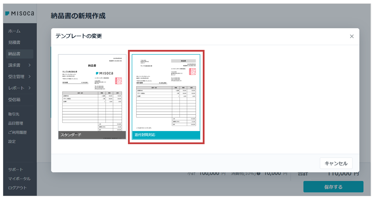374x199 pixels.
Task: Expand the 請求書 submenu chevron
Action: 30,65
